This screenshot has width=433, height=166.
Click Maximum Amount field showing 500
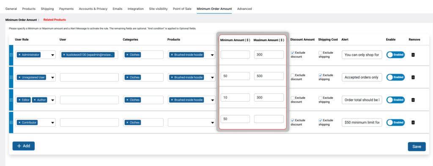pyautogui.click(x=269, y=76)
